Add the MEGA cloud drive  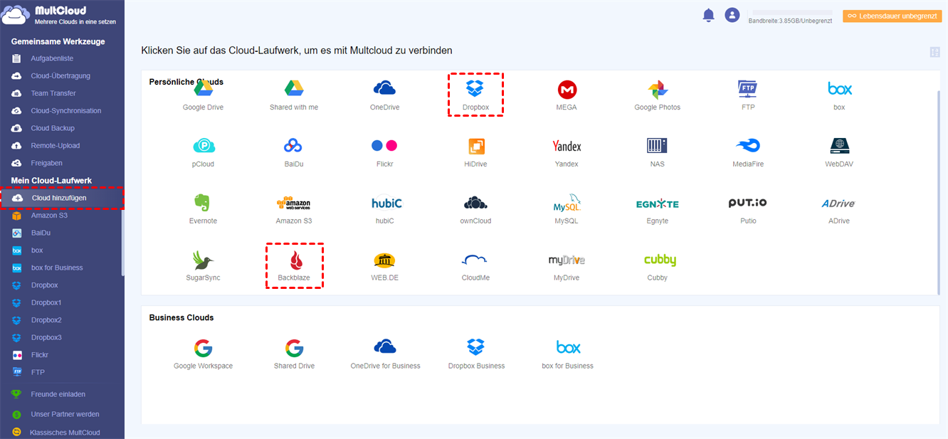point(567,95)
